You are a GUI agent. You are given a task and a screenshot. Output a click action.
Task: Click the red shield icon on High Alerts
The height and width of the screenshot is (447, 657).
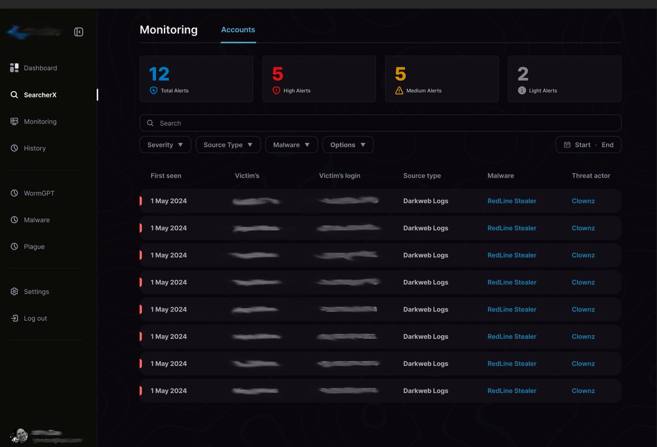[276, 90]
